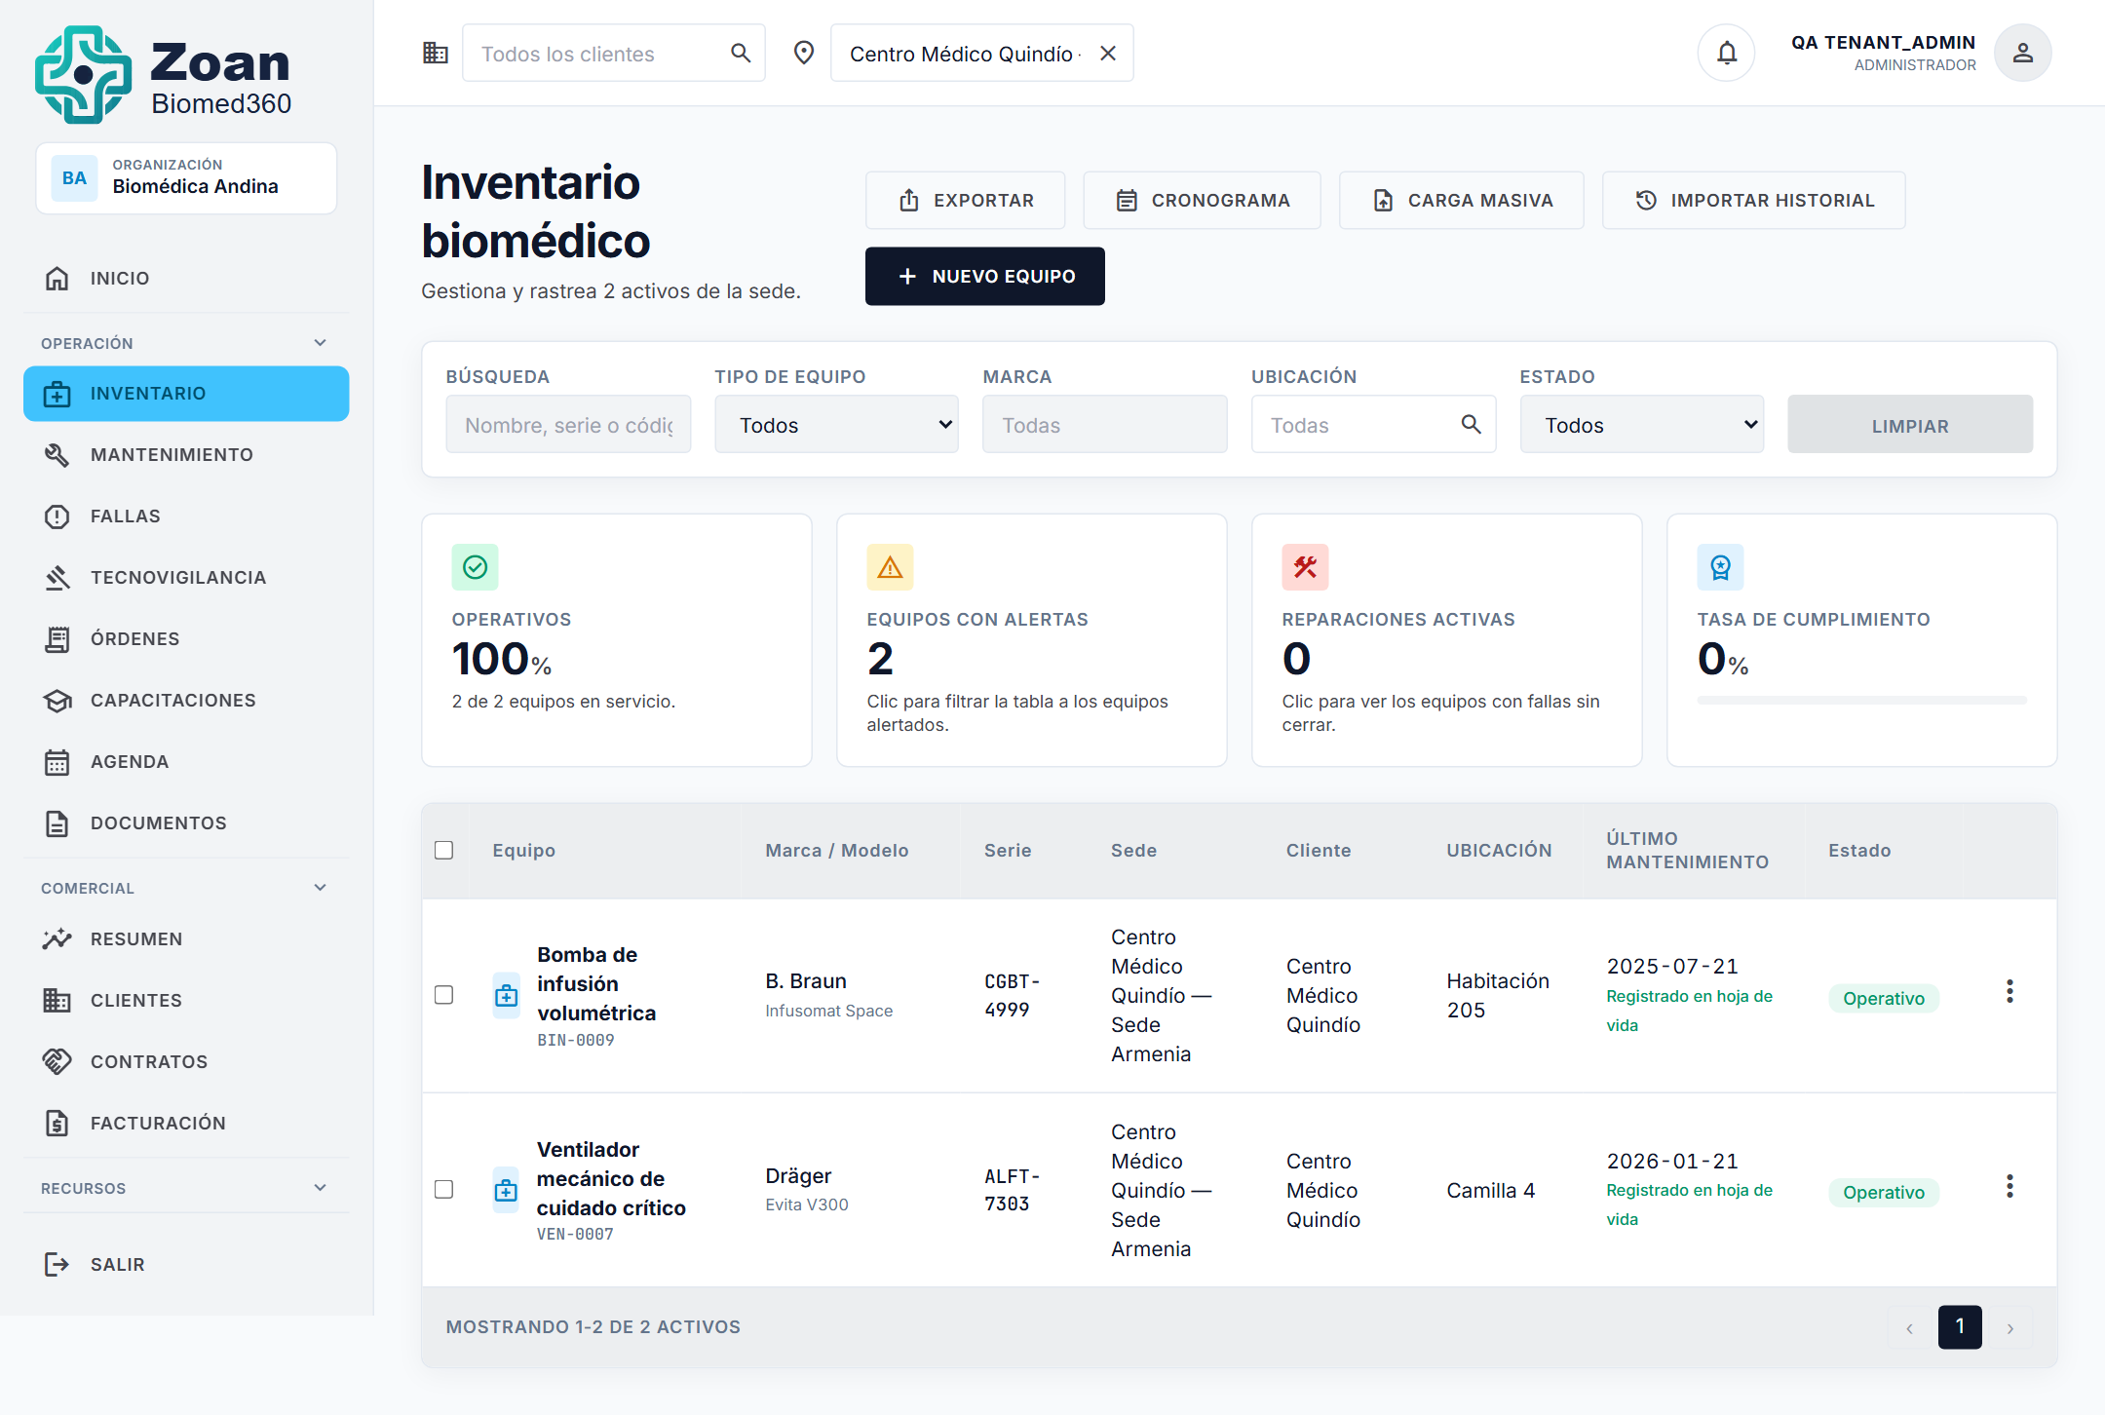
Task: Open the Estado filter dropdown
Action: [1642, 425]
